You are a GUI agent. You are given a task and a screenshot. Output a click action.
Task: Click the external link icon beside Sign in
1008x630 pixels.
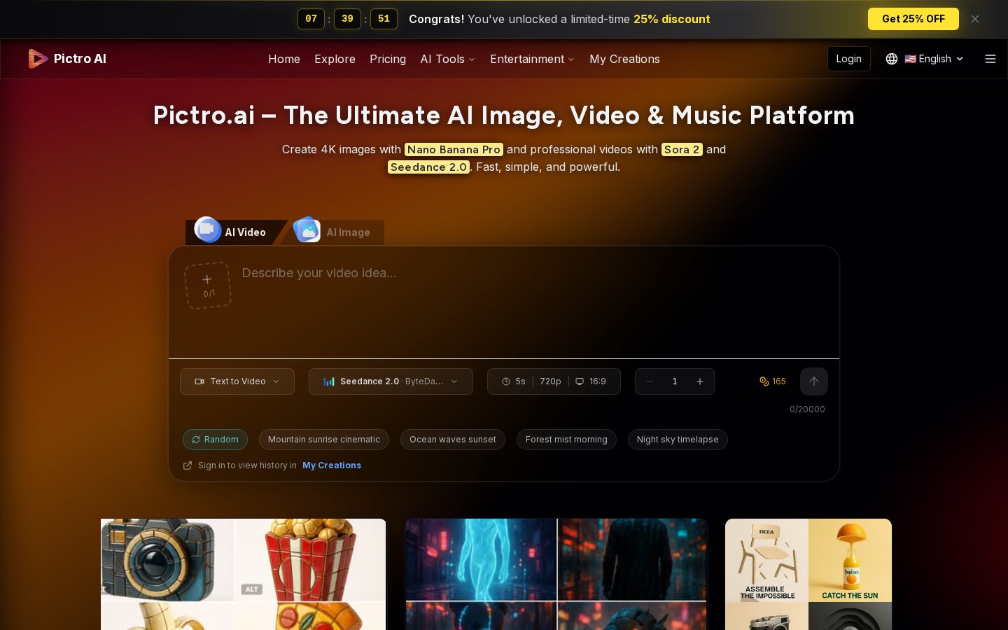188,465
